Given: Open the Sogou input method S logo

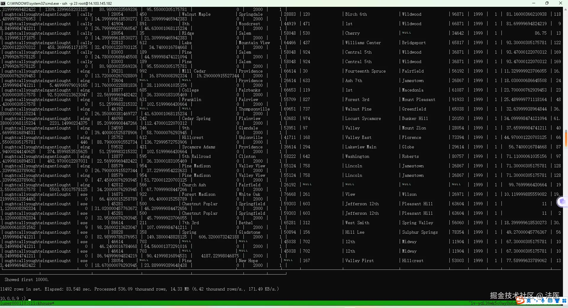Looking at the screenshot, I should click(520, 300).
